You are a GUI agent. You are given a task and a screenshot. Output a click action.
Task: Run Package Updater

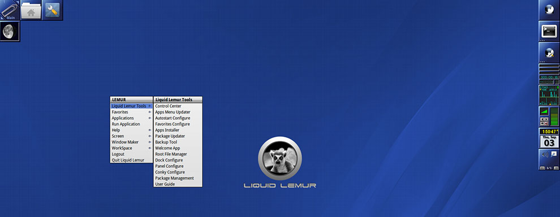point(178,136)
